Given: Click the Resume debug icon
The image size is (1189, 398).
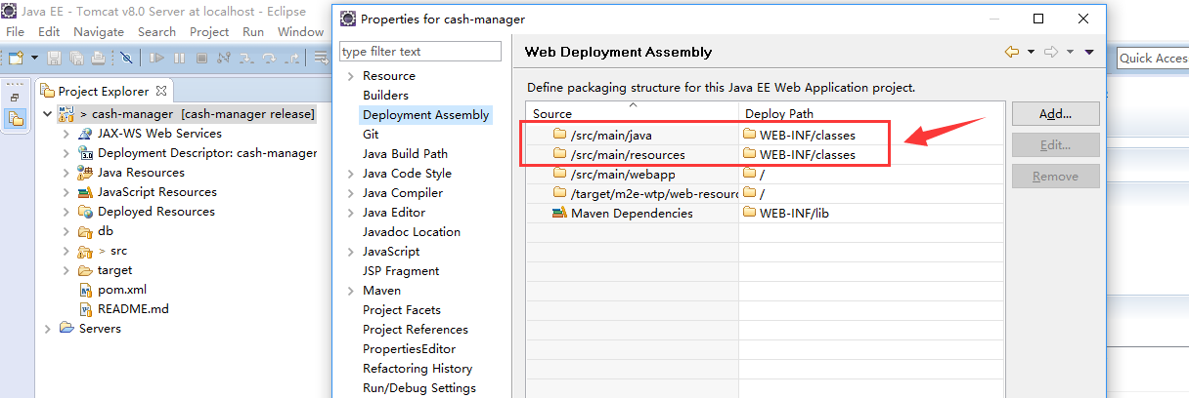Looking at the screenshot, I should click(x=157, y=59).
